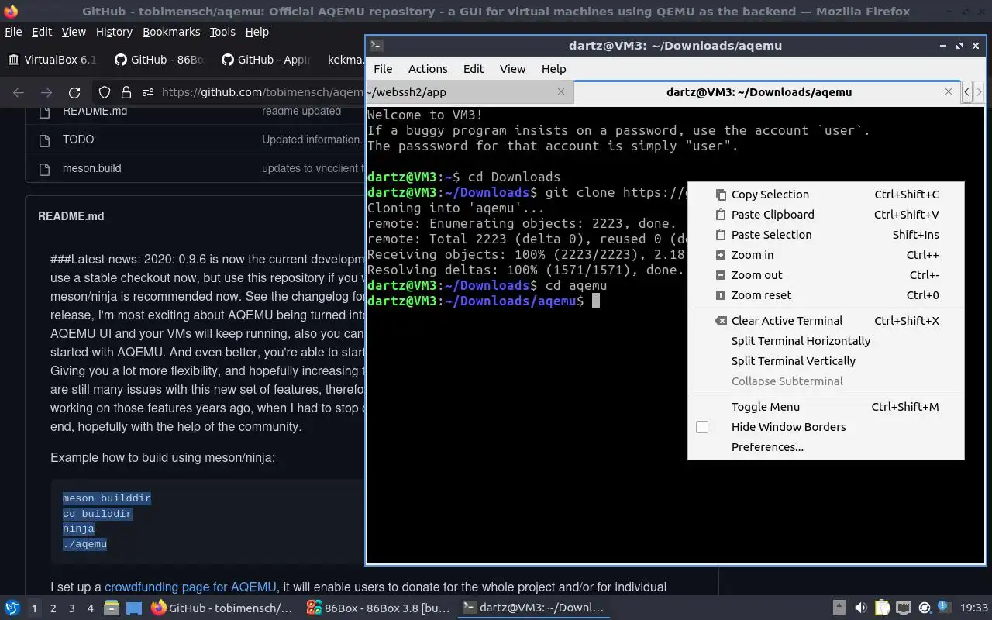Select Paste Selection menu entry

coord(826,235)
